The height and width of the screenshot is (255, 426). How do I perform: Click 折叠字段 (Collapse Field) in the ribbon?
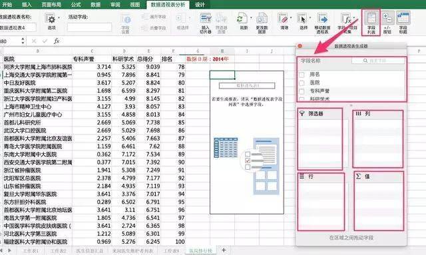[x=154, y=28]
